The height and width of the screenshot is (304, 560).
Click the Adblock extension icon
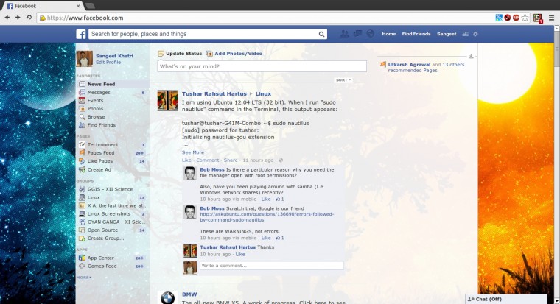tap(516, 18)
